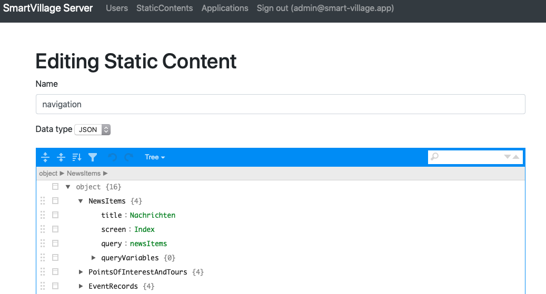Open the filter/transform funnel icon
Image resolution: width=546 pixels, height=294 pixels.
93,157
